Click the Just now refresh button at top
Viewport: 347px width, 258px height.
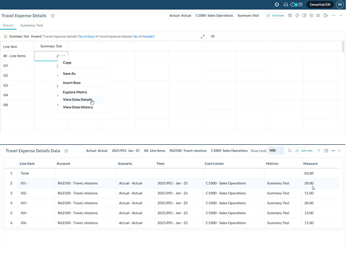pos(276,16)
